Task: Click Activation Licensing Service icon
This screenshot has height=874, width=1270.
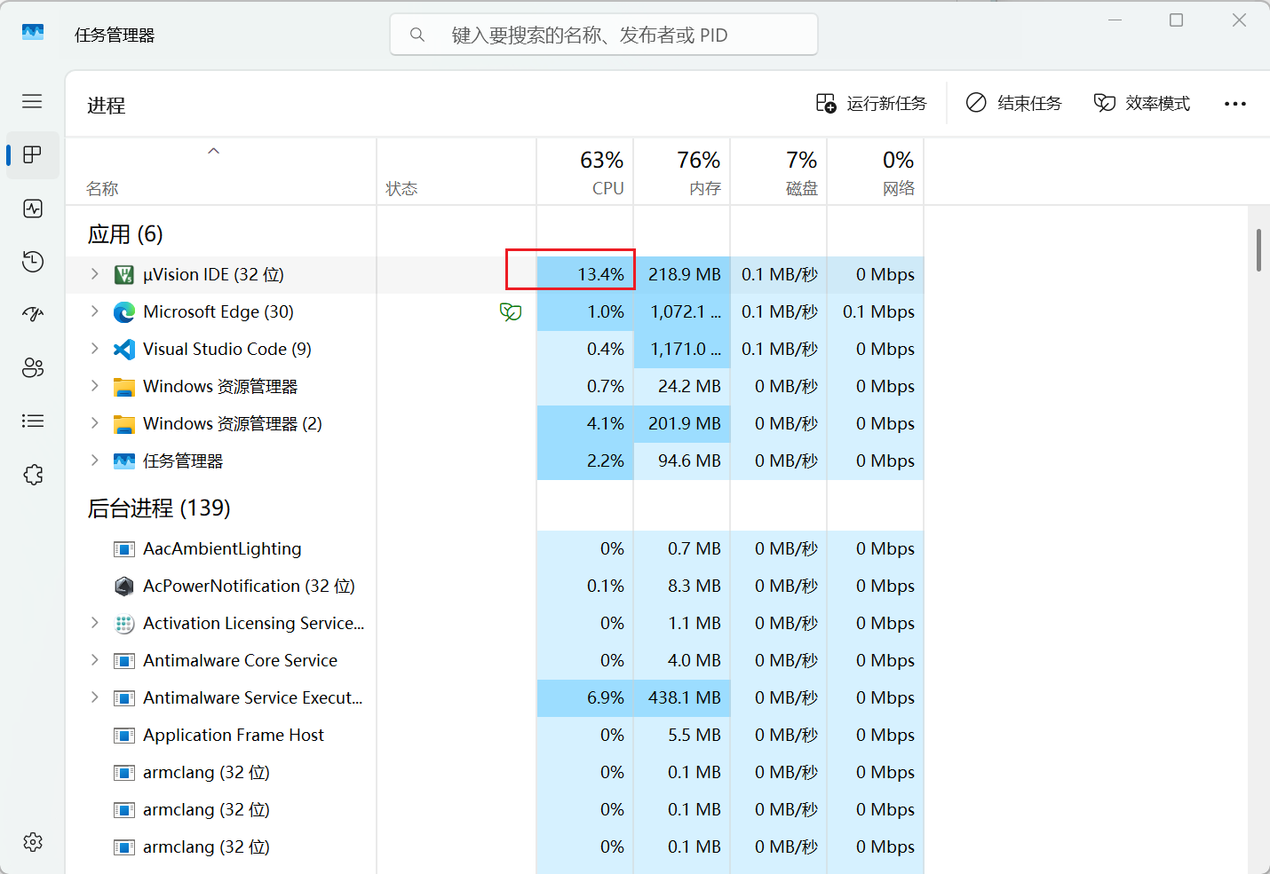Action: (124, 624)
